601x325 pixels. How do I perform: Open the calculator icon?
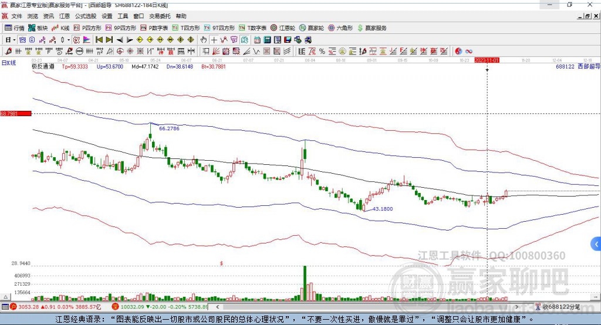pos(267,40)
